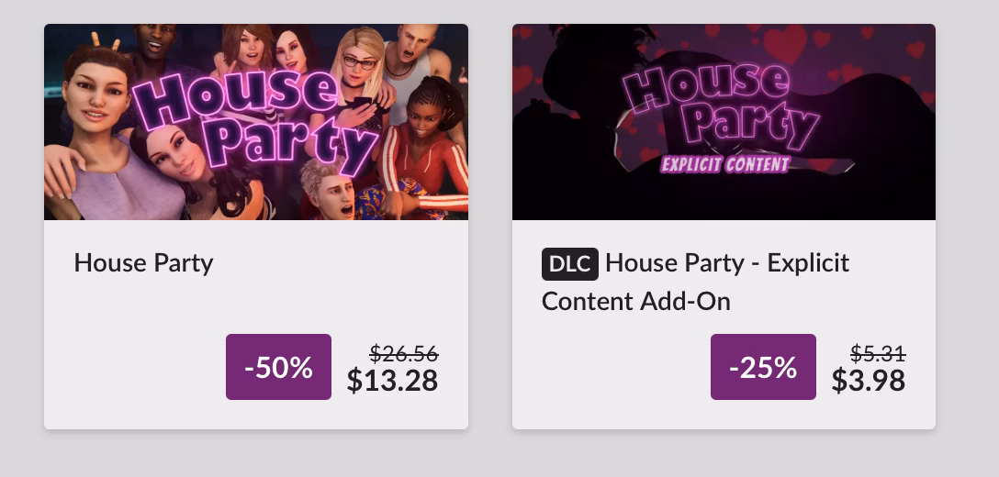Click the pink EXPLICIT CONTENT banner text
This screenshot has height=477, width=999.
(x=725, y=165)
